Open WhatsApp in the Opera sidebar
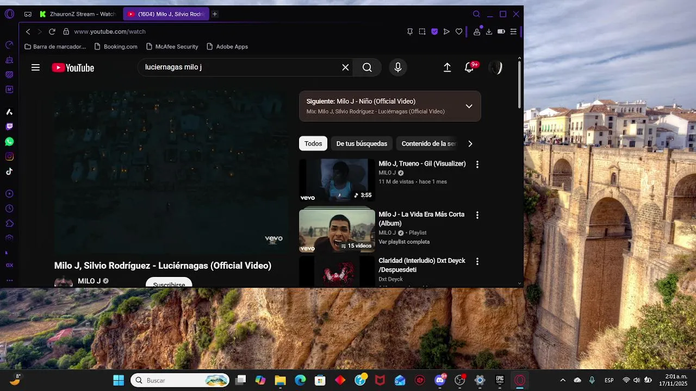This screenshot has width=696, height=391. 9,142
